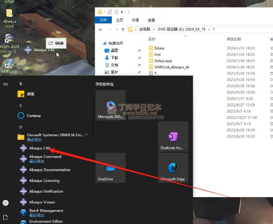Launch Abaqus Command from the Start menu
Screen dimensions: 273x224
(x=45, y=158)
